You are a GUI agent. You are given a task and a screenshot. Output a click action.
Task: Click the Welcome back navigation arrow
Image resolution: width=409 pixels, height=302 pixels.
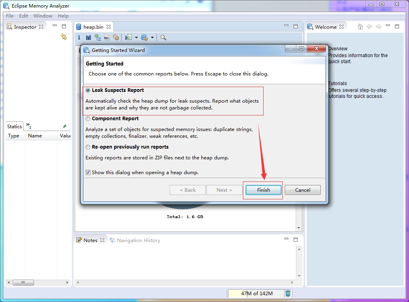tap(369, 26)
